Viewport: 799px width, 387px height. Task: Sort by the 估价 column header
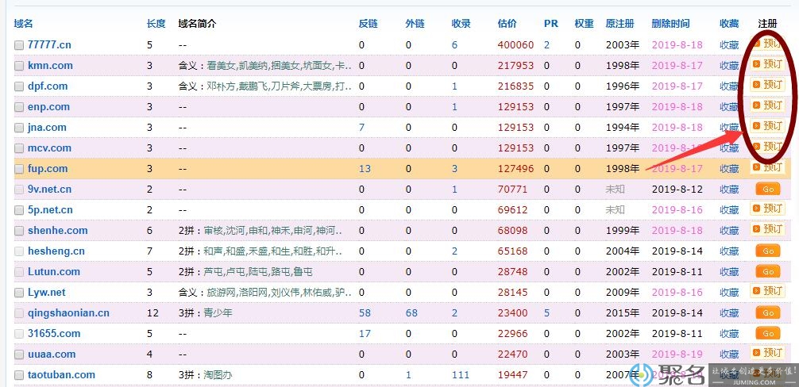pyautogui.click(x=507, y=23)
